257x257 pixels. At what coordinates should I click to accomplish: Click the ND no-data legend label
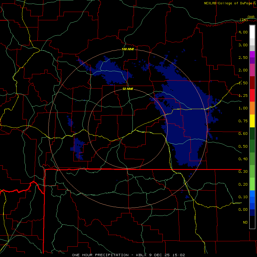click(245, 222)
